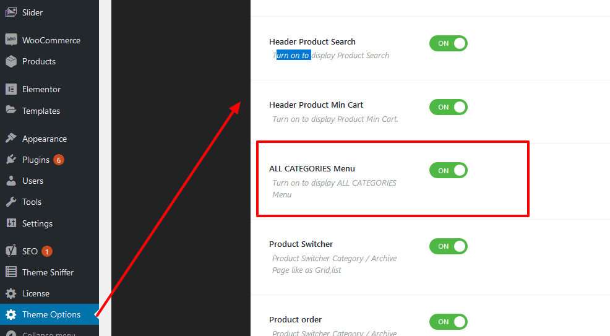Open the Slider menu icon
The width and height of the screenshot is (610, 336).
pos(11,12)
